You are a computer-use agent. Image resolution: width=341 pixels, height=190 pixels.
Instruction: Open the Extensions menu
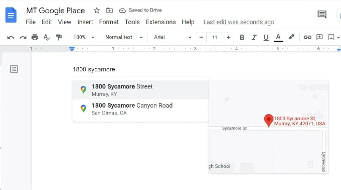click(x=160, y=22)
